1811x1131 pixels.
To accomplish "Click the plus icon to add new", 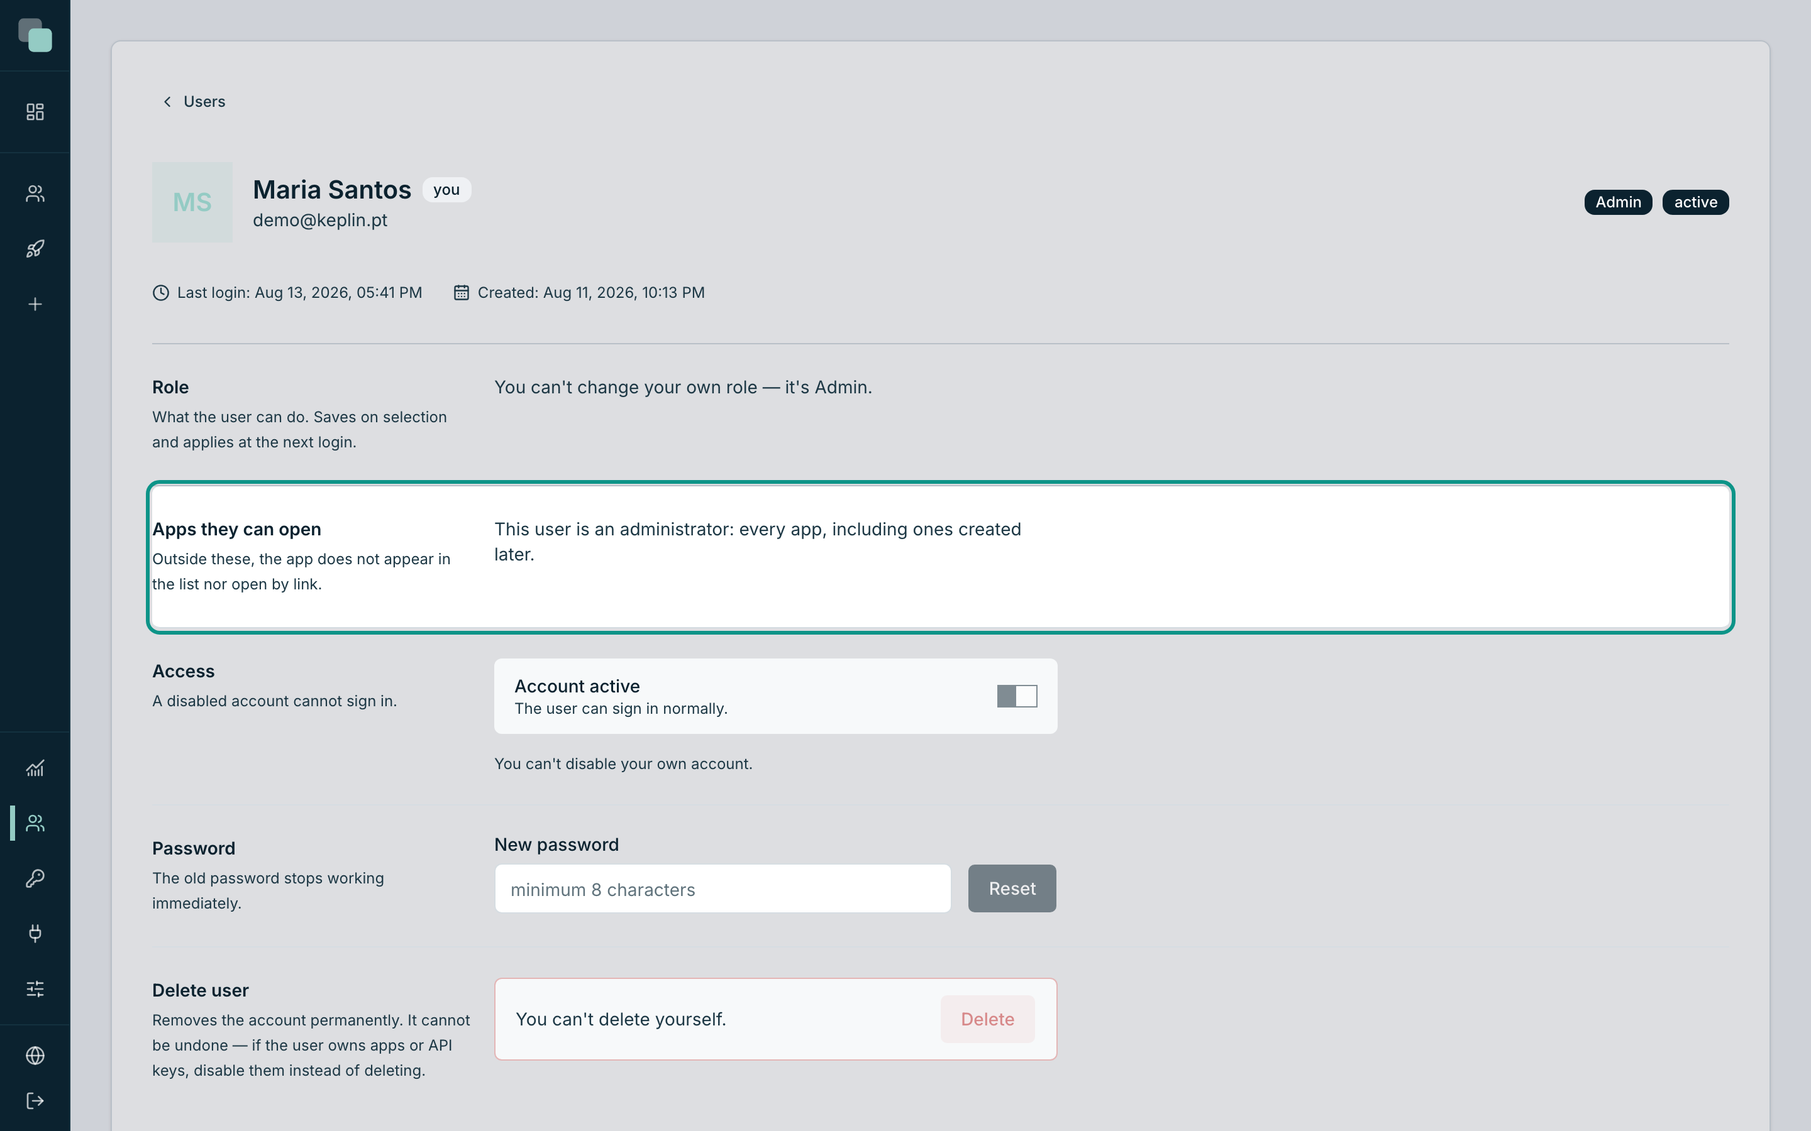I will point(35,305).
